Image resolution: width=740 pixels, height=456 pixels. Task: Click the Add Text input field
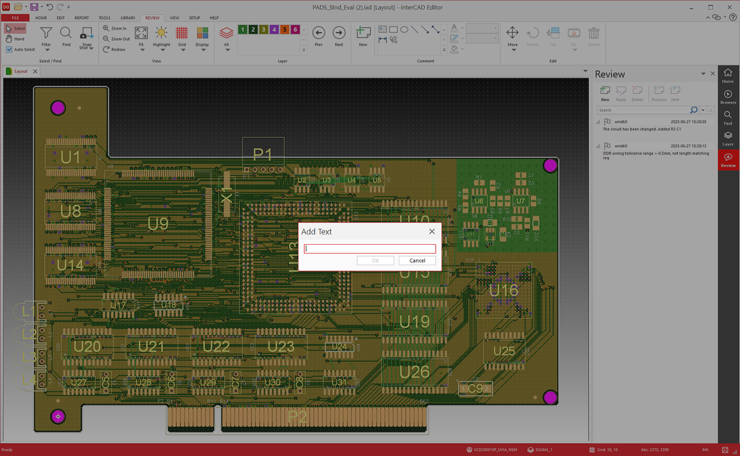(370, 249)
